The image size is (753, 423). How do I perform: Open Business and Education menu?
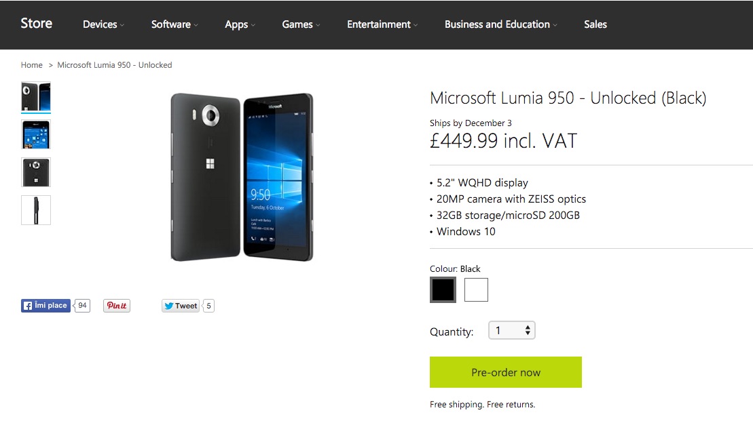(x=500, y=24)
